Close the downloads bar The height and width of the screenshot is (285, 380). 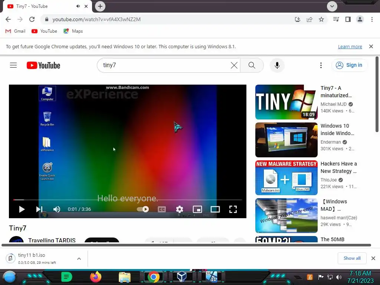pos(373,258)
